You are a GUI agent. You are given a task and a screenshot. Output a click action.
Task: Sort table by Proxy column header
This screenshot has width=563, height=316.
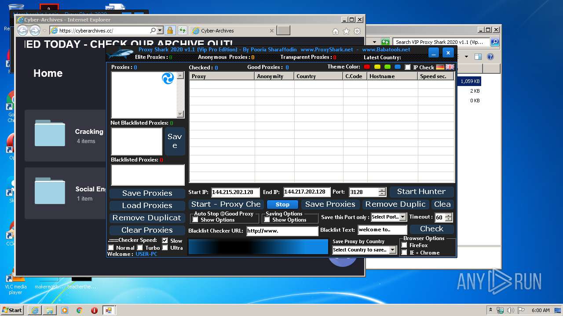[222, 76]
